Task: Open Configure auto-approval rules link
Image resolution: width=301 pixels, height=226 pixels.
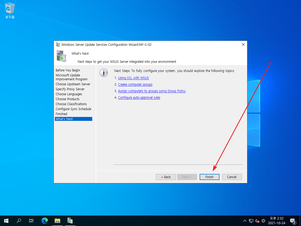Action: [139, 97]
